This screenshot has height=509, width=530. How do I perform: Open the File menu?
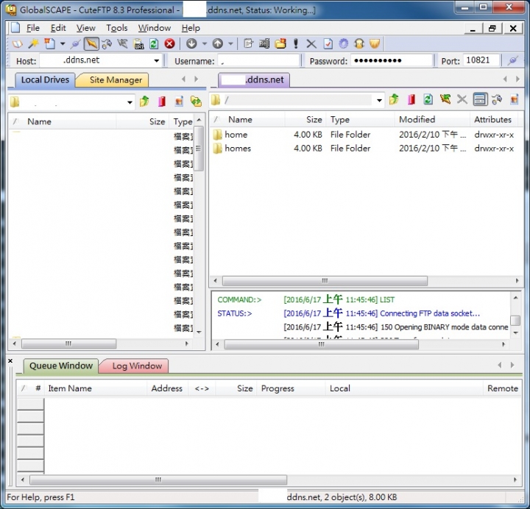pos(33,28)
